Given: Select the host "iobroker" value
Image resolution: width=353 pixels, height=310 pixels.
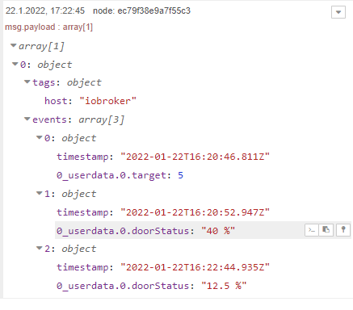Looking at the screenshot, I should click(x=108, y=101).
